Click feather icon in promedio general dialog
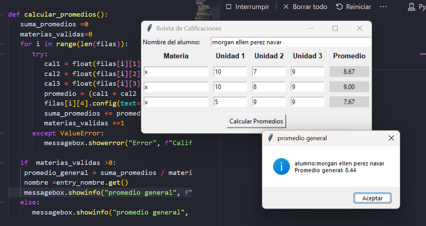 pos(271,138)
